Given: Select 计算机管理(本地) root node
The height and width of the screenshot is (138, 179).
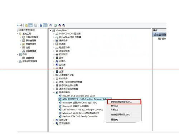Looking at the screenshot, I should tap(27, 30).
